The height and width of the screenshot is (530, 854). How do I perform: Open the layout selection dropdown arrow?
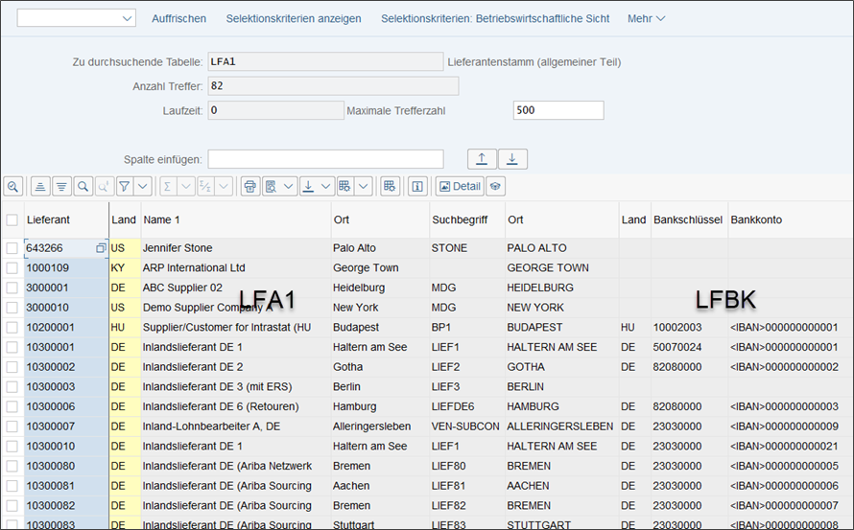tap(364, 186)
